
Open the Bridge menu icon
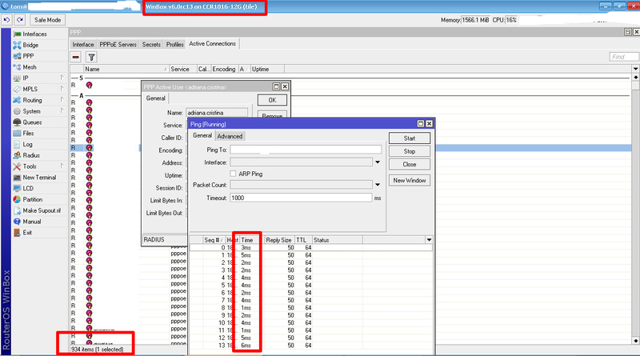pyautogui.click(x=17, y=45)
